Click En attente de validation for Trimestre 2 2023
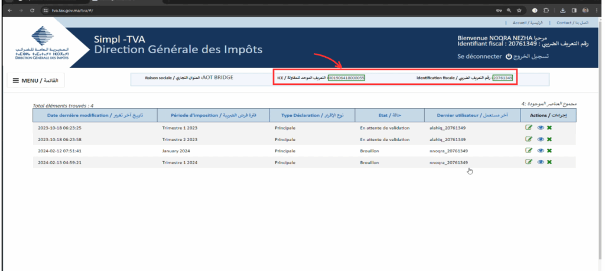Image resolution: width=605 pixels, height=271 pixels. click(x=384, y=139)
